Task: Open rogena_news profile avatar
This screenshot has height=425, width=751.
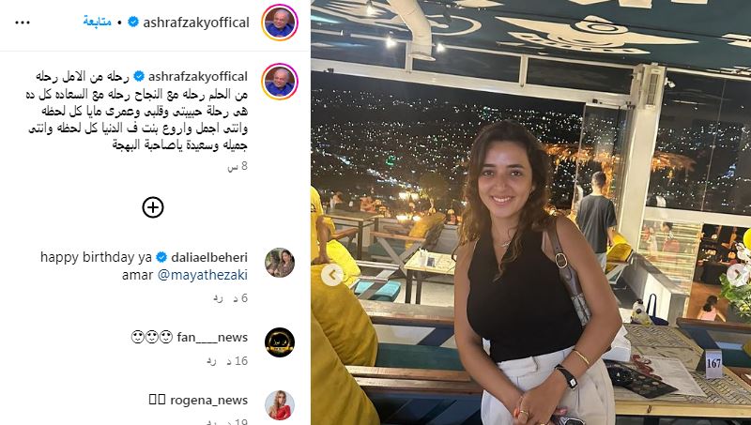Action: tap(279, 405)
